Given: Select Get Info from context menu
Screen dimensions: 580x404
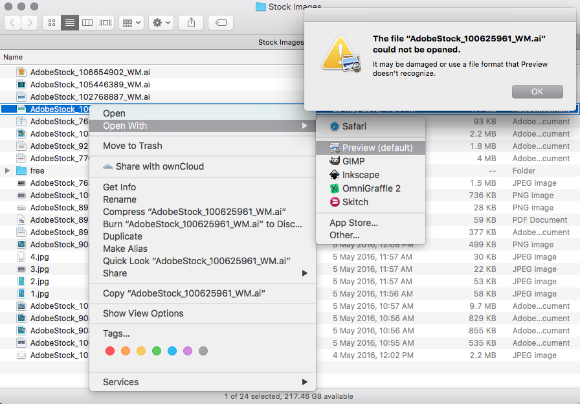Looking at the screenshot, I should coord(119,187).
